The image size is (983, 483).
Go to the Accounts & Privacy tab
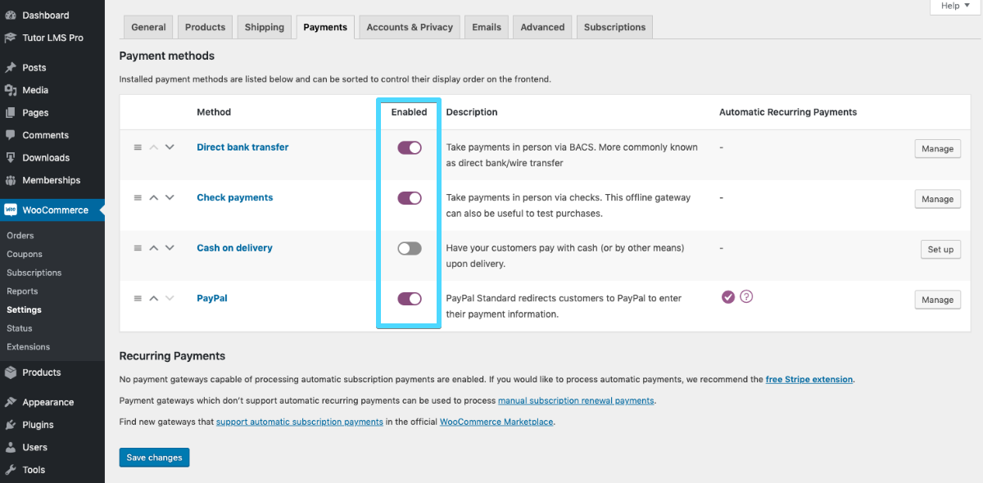click(x=410, y=27)
